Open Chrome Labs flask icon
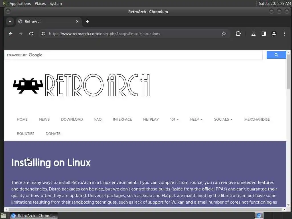The width and height of the screenshot is (292, 219). click(x=253, y=34)
